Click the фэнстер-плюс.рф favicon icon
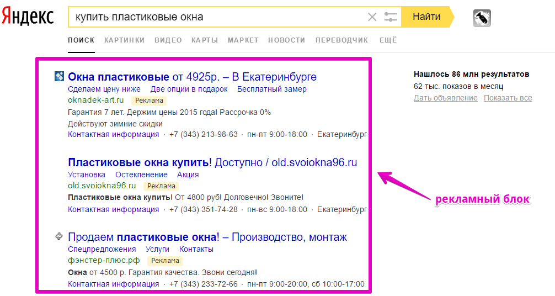This screenshot has height=296, width=555. 59,236
